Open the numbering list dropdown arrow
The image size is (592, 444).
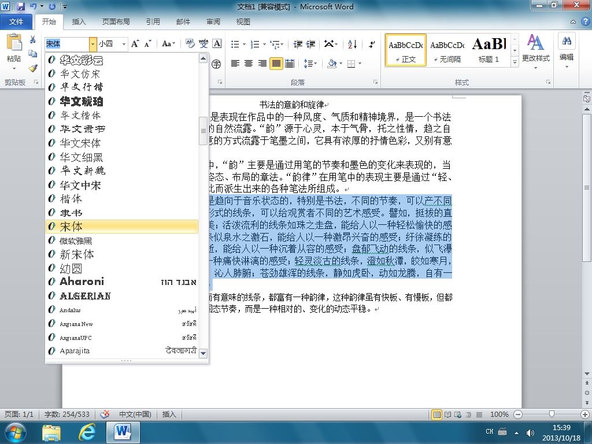pyautogui.click(x=264, y=44)
